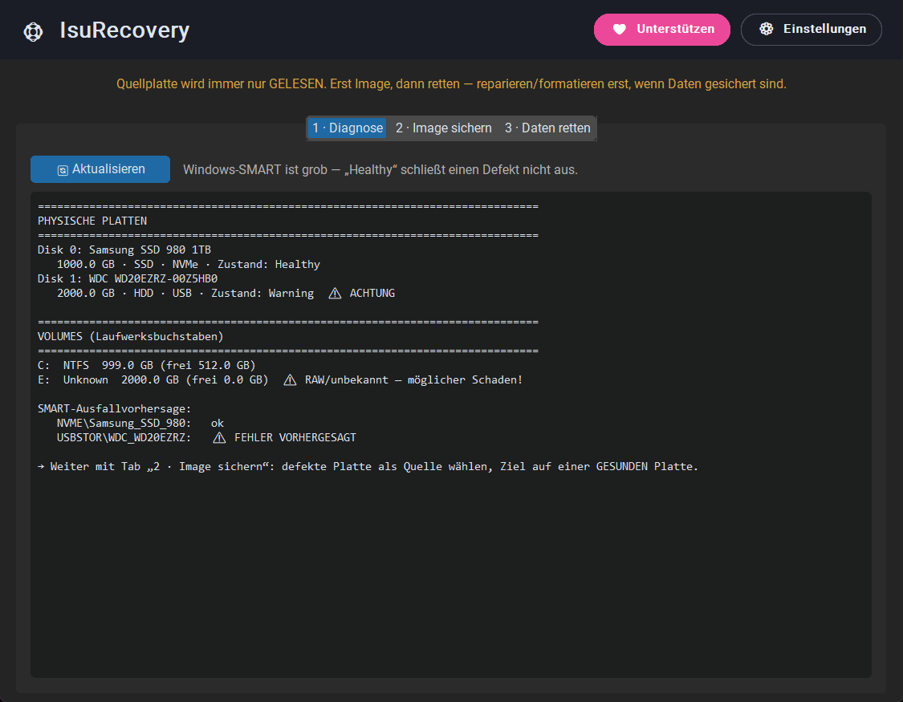Switch to 2 · Image sichern tab
This screenshot has height=702, width=903.
[443, 128]
